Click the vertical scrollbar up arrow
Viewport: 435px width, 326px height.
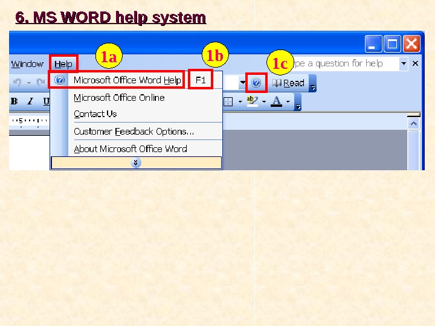(414, 124)
